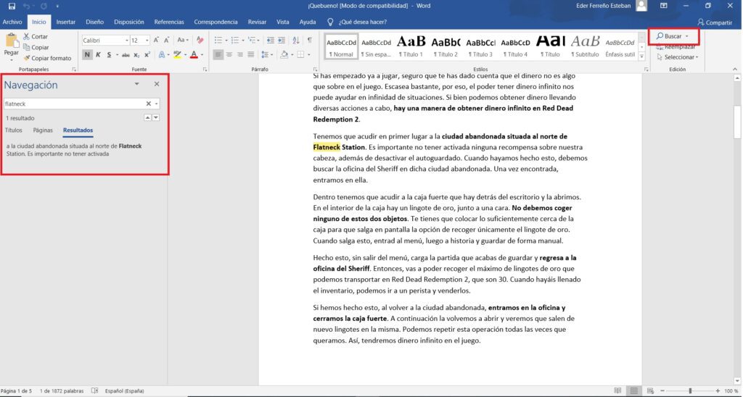Align paragraph to the right

(x=239, y=55)
